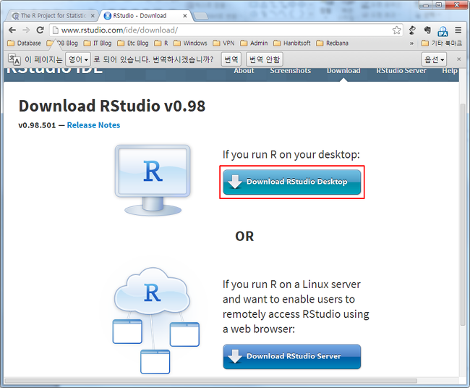Click the horizontal page scrollbar
This screenshot has width=470, height=388.
[x=210, y=381]
